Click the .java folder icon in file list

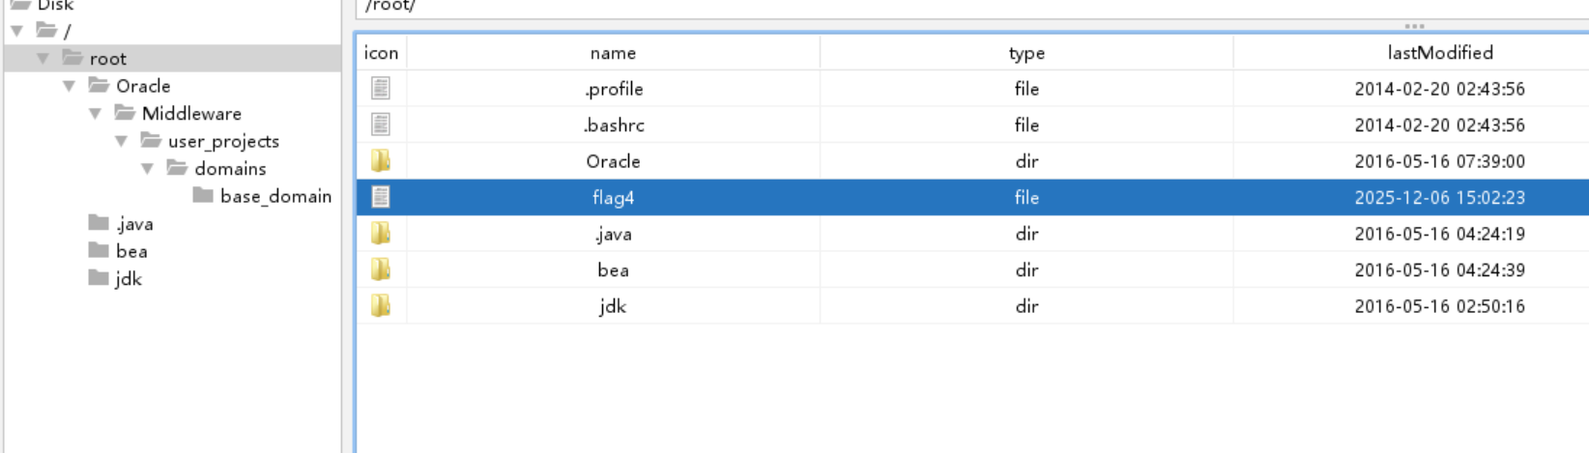click(x=381, y=234)
